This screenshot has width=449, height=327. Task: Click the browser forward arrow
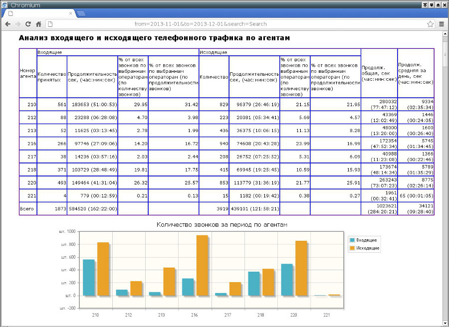pos(18,24)
